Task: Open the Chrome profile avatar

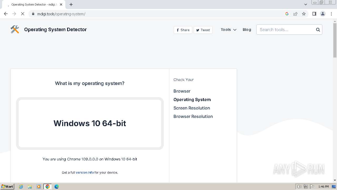Action: click(323, 14)
